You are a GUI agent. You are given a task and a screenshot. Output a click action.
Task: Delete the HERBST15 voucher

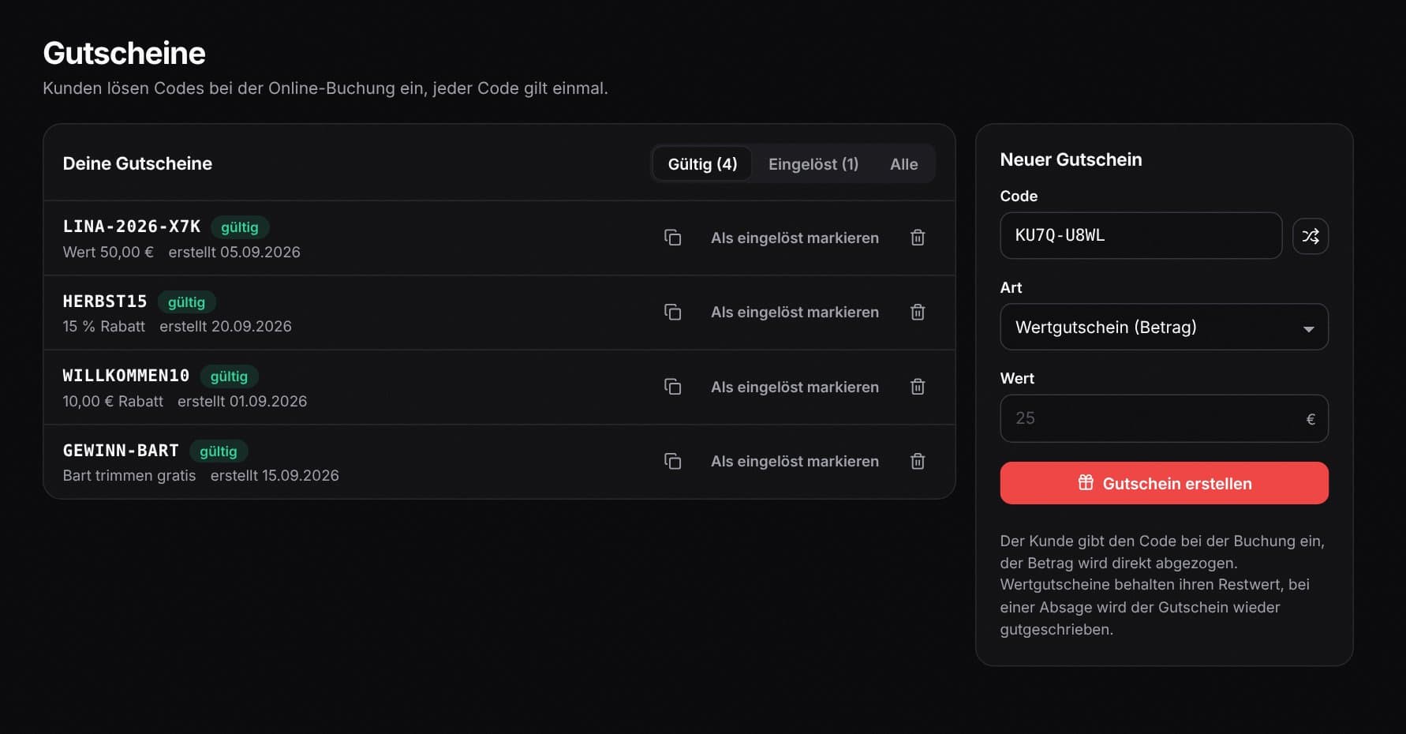(x=918, y=313)
